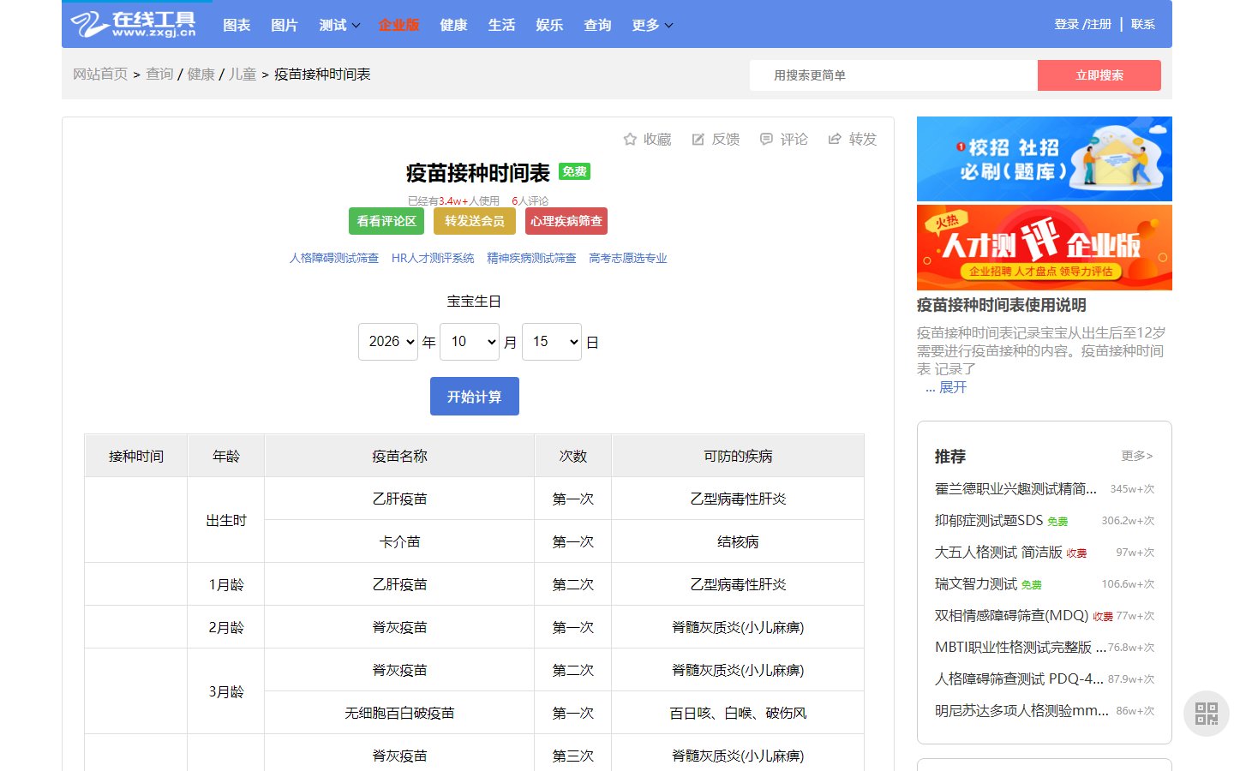
Task: Click the yellow 转发送会员 button
Action: pyautogui.click(x=475, y=221)
